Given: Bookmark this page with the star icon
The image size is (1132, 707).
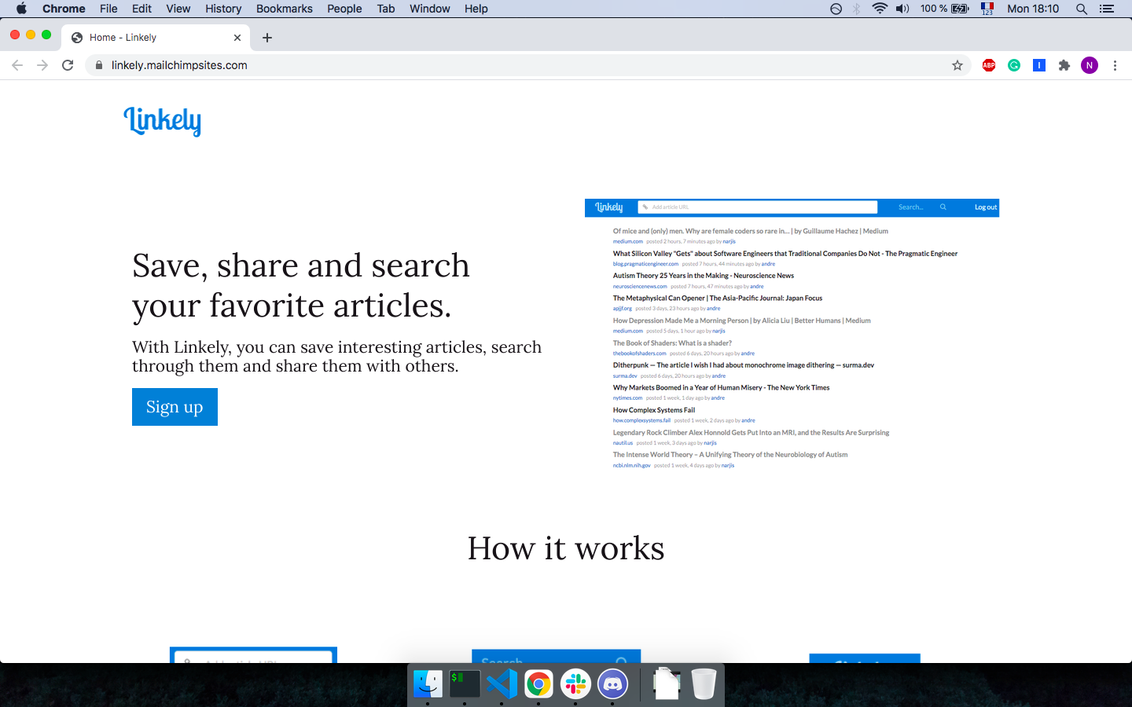Looking at the screenshot, I should (x=957, y=65).
